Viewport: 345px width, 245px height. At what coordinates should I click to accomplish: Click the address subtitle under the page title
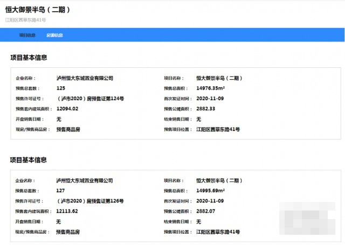click(x=25, y=20)
